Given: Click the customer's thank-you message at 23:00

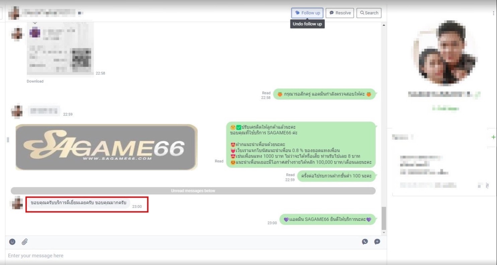Looking at the screenshot, I should (x=78, y=203).
